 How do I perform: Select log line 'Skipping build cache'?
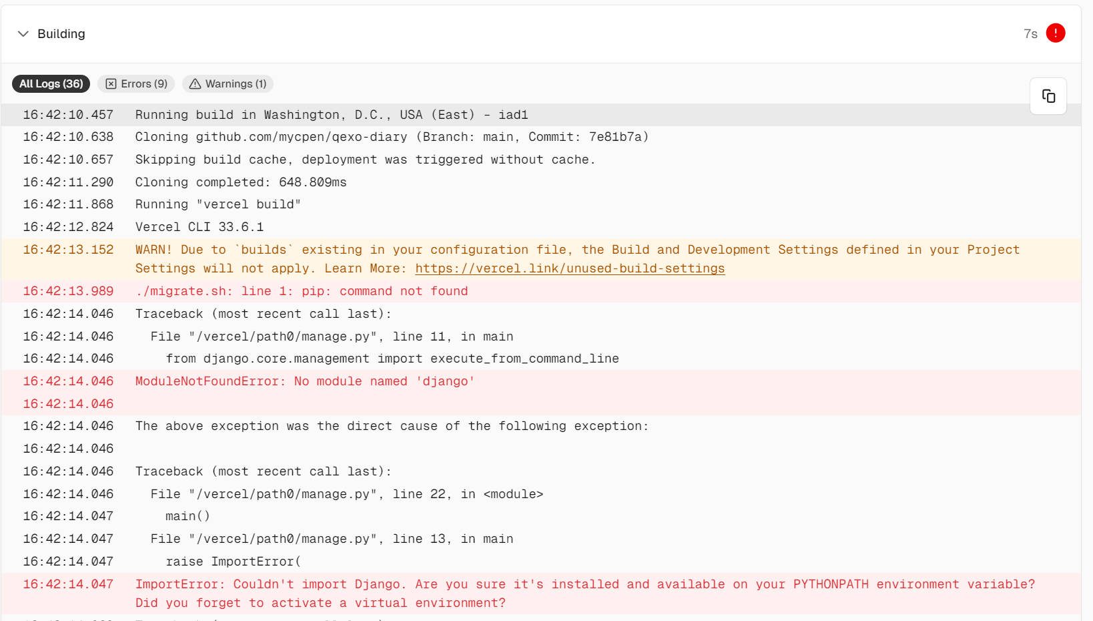pos(541,160)
